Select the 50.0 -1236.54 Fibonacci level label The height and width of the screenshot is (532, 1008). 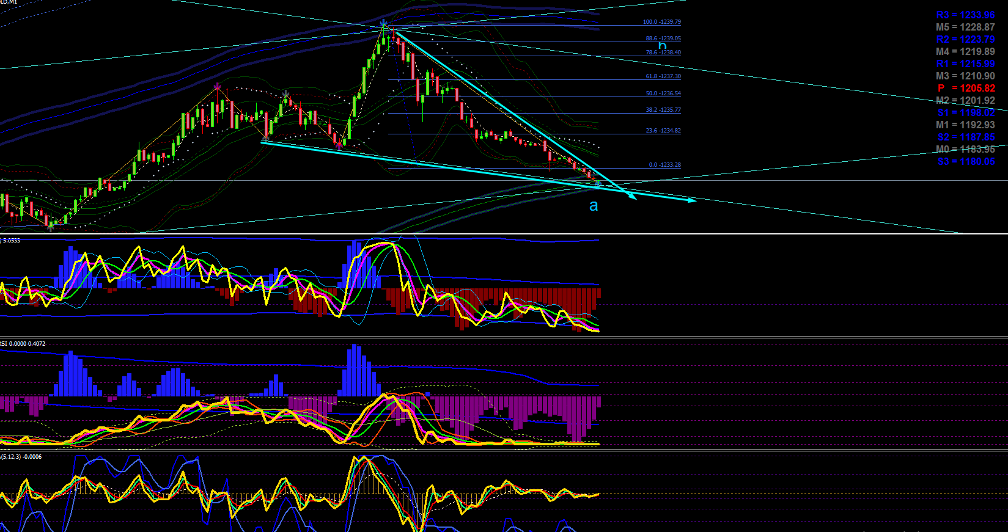[663, 93]
